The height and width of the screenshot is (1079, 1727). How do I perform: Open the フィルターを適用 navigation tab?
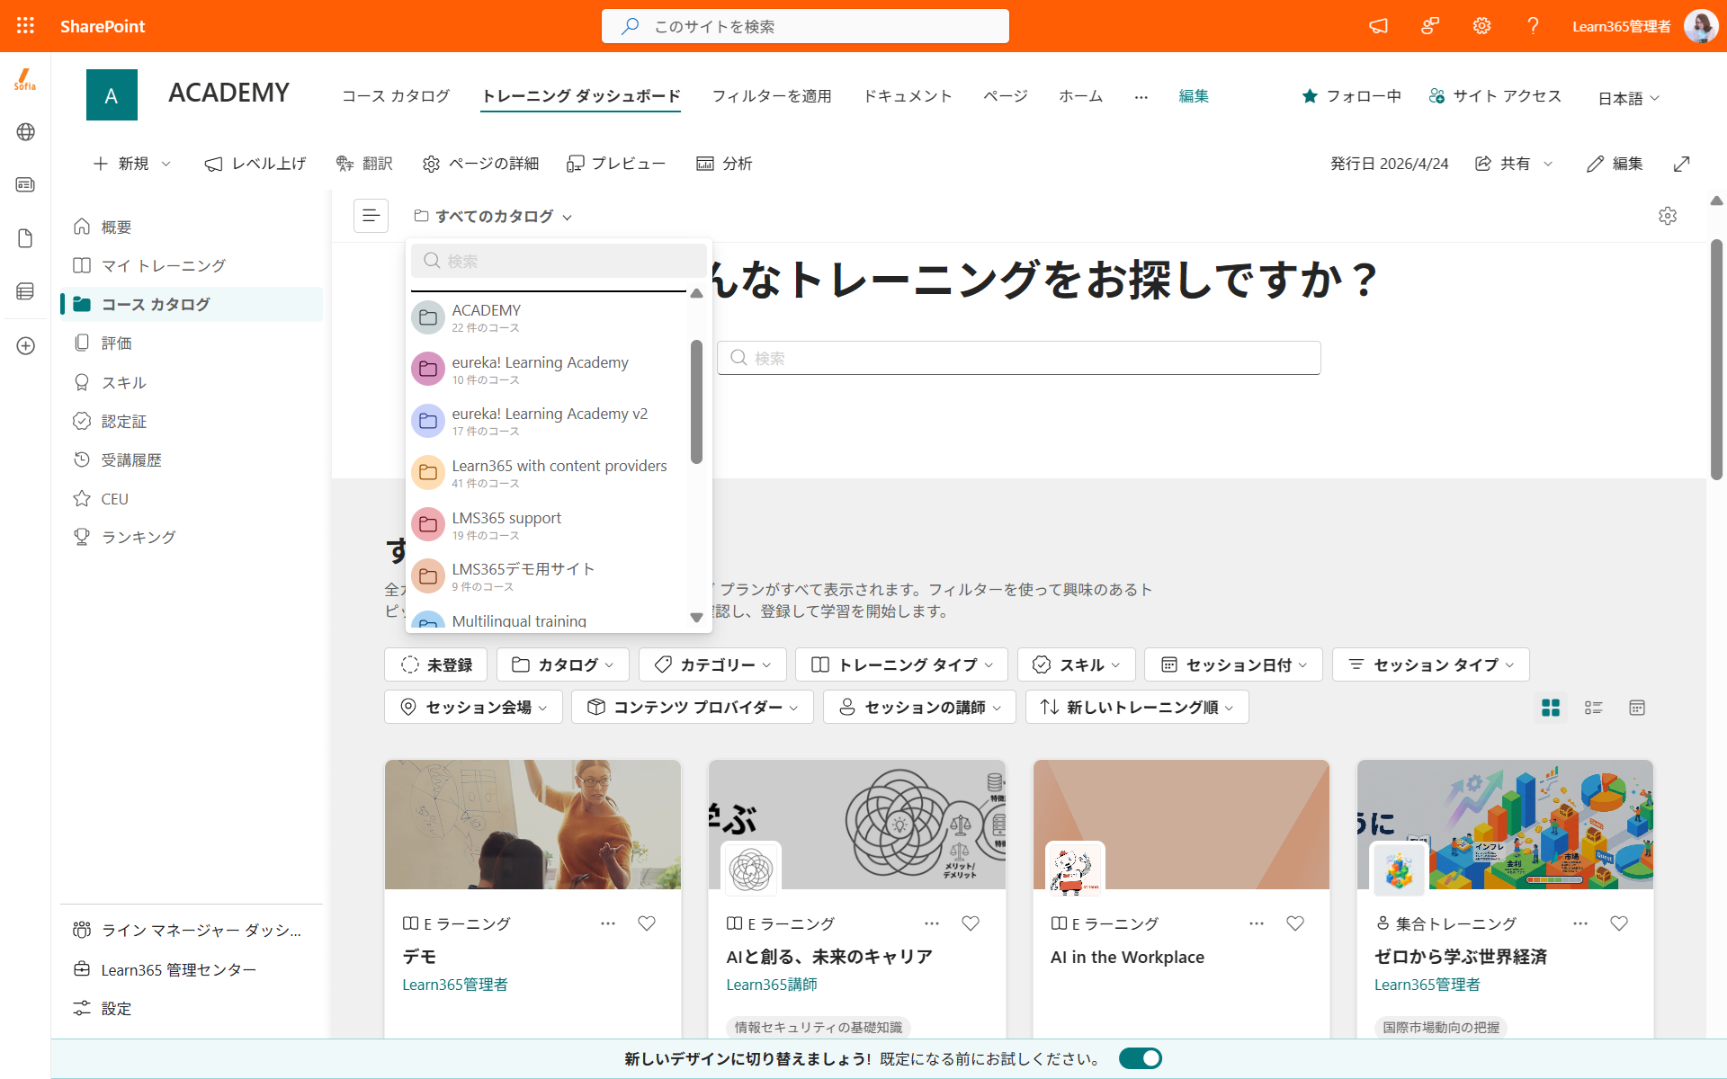772,96
